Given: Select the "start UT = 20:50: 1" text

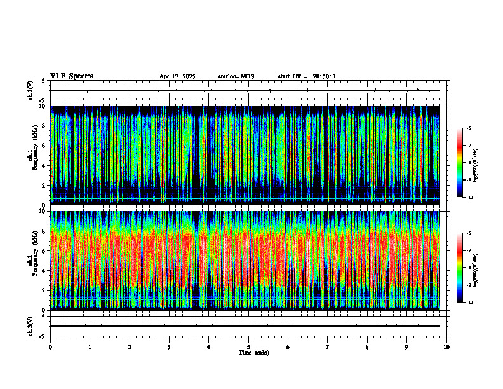Looking at the screenshot, I should coord(307,76).
